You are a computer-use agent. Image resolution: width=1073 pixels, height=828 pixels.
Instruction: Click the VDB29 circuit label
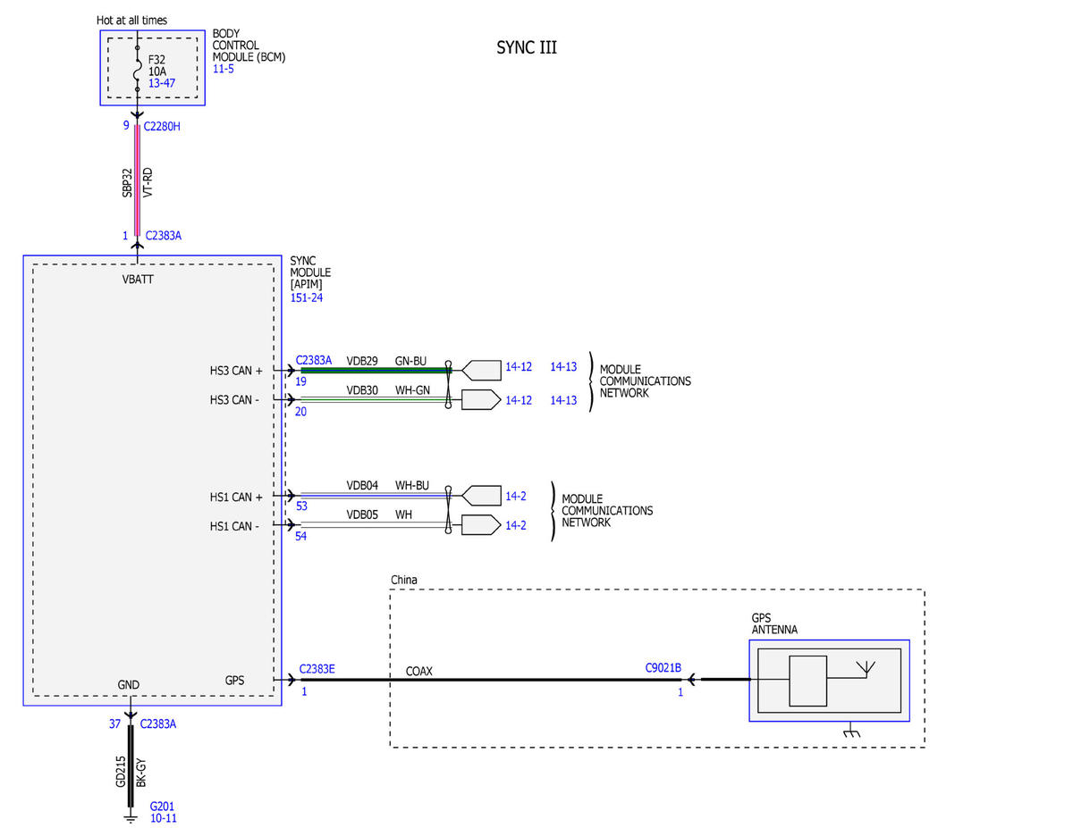pos(362,361)
